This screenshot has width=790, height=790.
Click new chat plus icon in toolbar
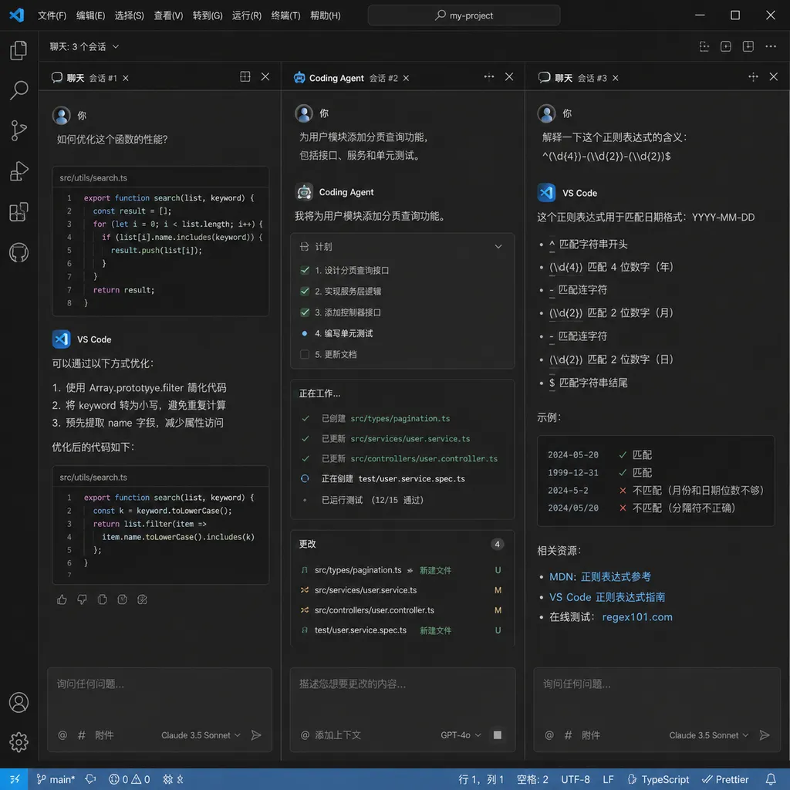click(x=725, y=46)
